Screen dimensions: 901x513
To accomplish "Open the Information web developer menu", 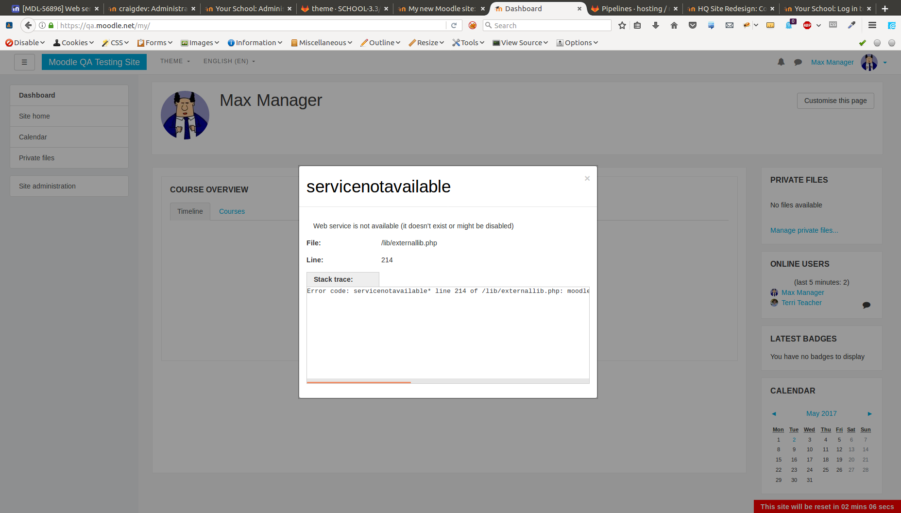I will pos(255,43).
